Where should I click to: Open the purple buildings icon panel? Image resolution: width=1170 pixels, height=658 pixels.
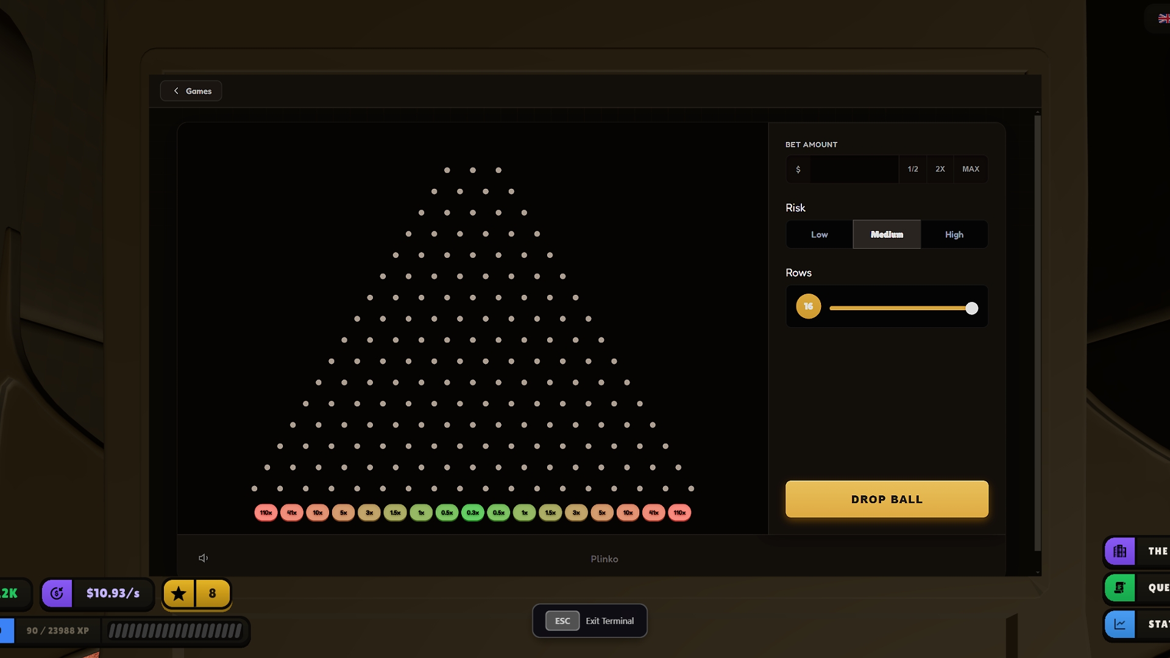[1120, 551]
